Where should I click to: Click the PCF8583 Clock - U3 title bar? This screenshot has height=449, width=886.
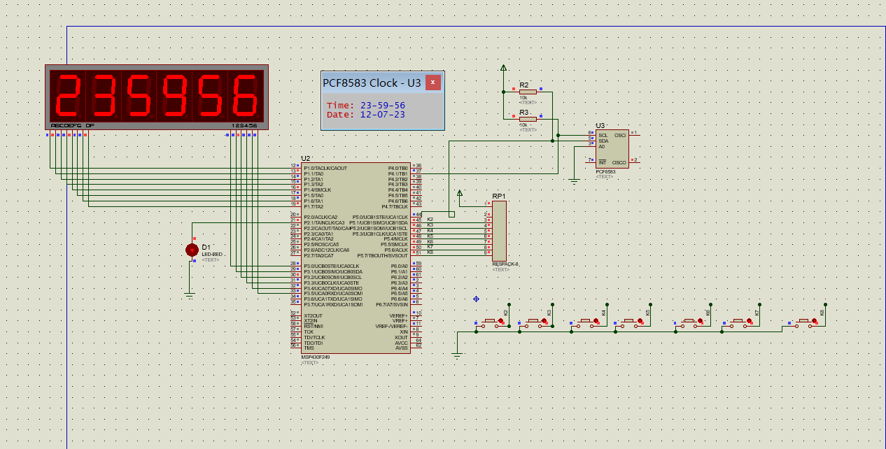click(x=382, y=83)
